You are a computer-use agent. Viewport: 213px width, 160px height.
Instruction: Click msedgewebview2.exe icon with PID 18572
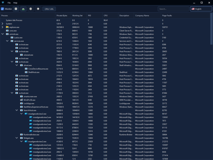pos(31,117)
